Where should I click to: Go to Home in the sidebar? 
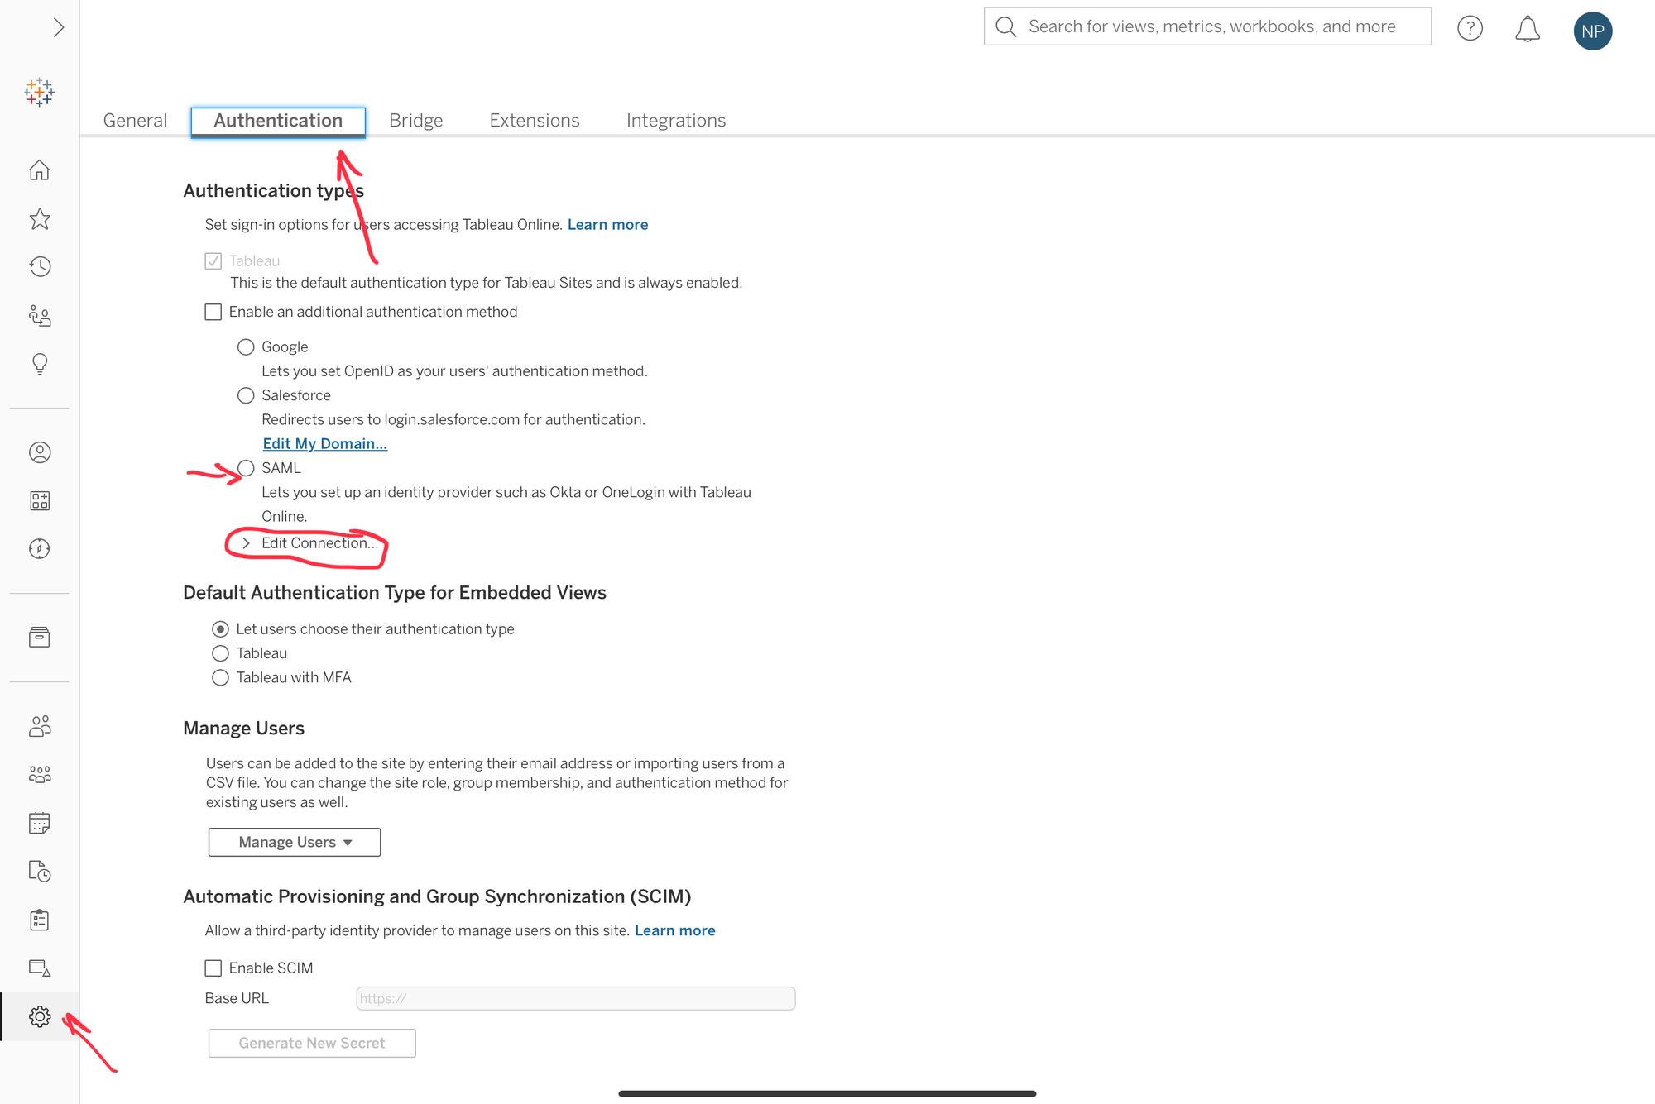click(40, 170)
